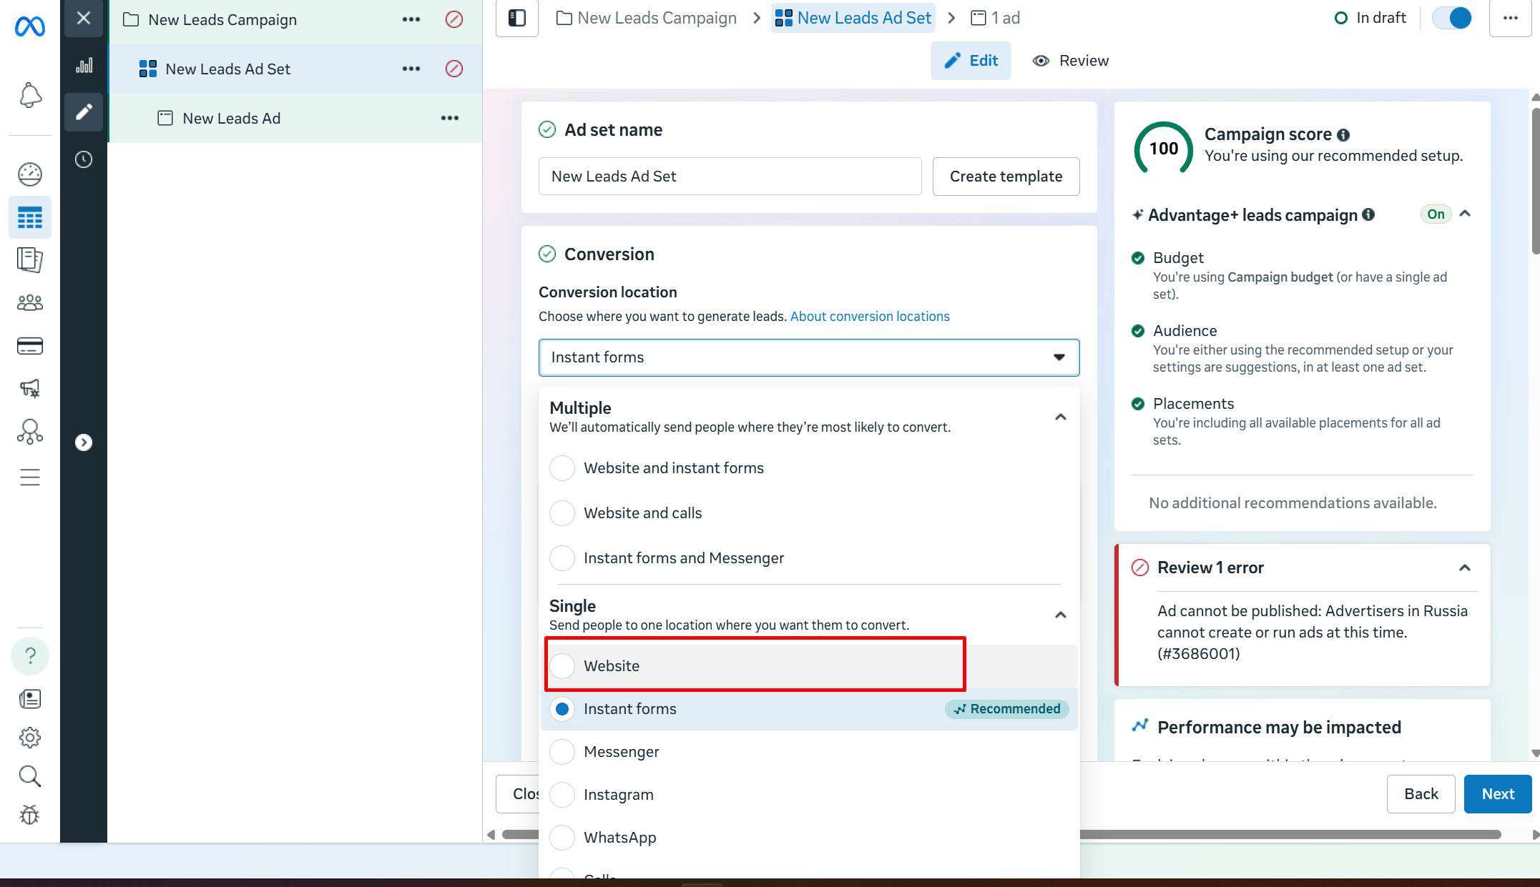
Task: Click the Campaign score 100 gauge
Action: 1164,148
